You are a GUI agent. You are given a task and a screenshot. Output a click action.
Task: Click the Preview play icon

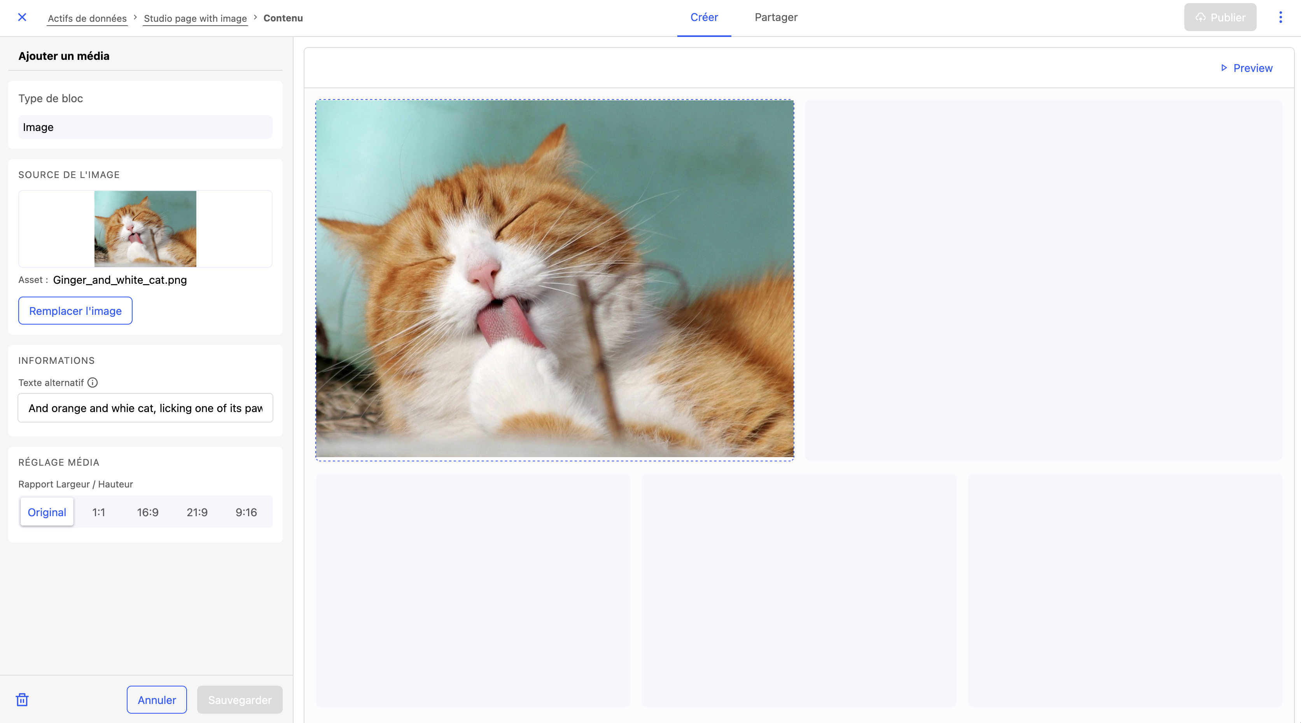pos(1224,68)
